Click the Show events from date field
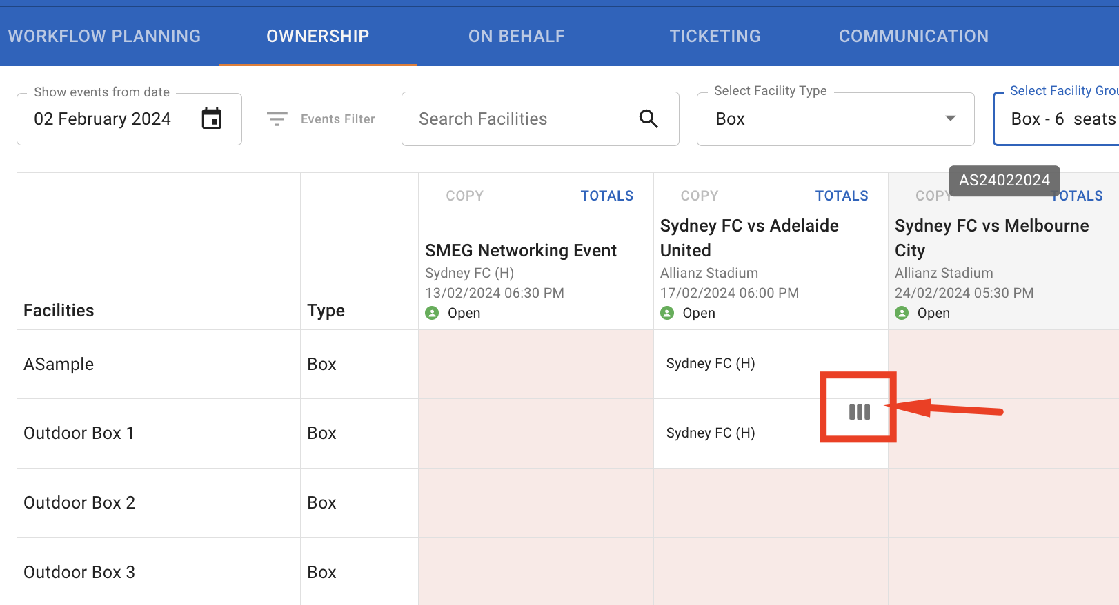Screen dimensions: 1119x605 [x=110, y=119]
